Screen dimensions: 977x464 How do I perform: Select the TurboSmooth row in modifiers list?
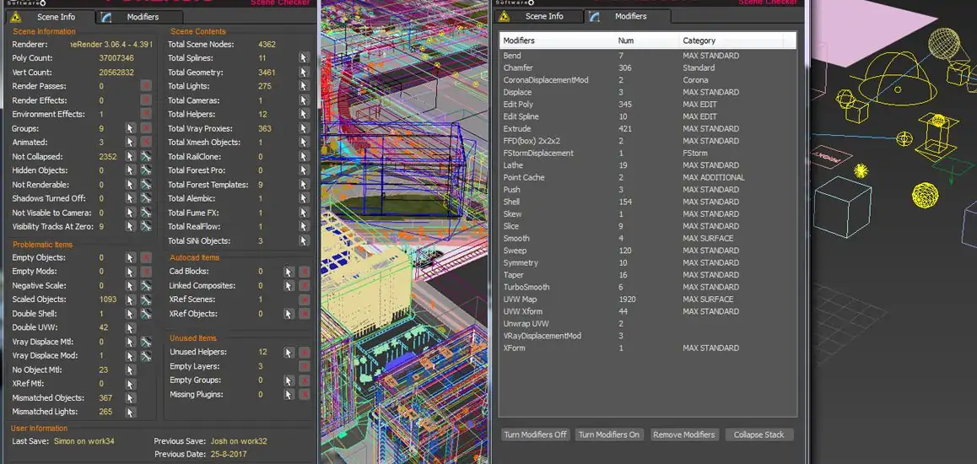pyautogui.click(x=526, y=287)
